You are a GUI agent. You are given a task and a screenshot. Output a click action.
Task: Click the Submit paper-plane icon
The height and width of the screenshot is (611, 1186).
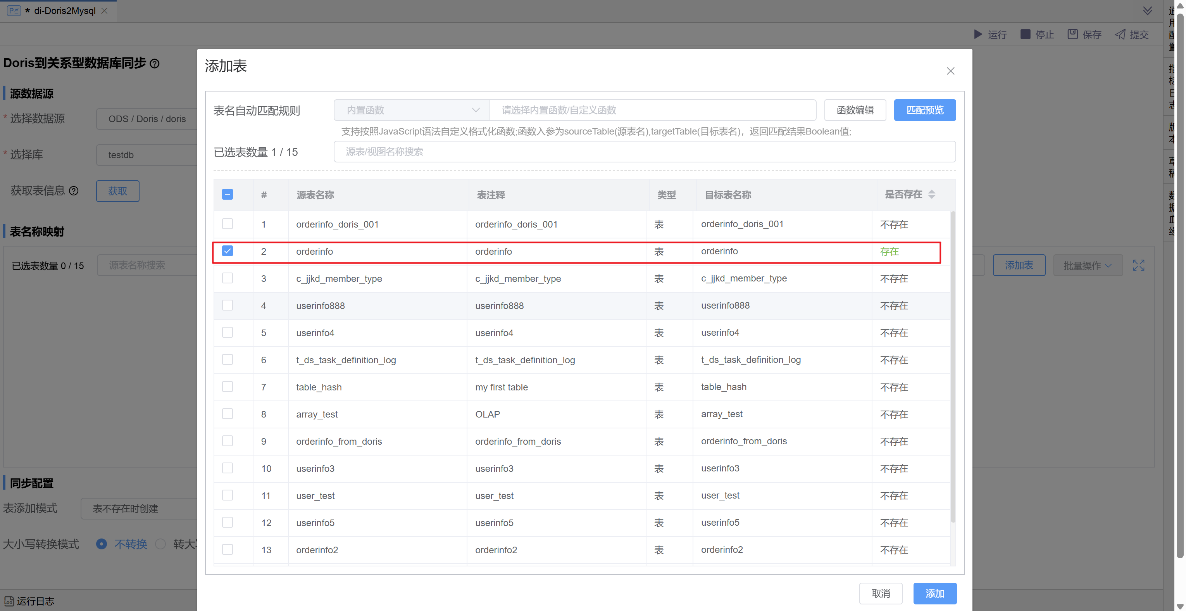pyautogui.click(x=1120, y=35)
